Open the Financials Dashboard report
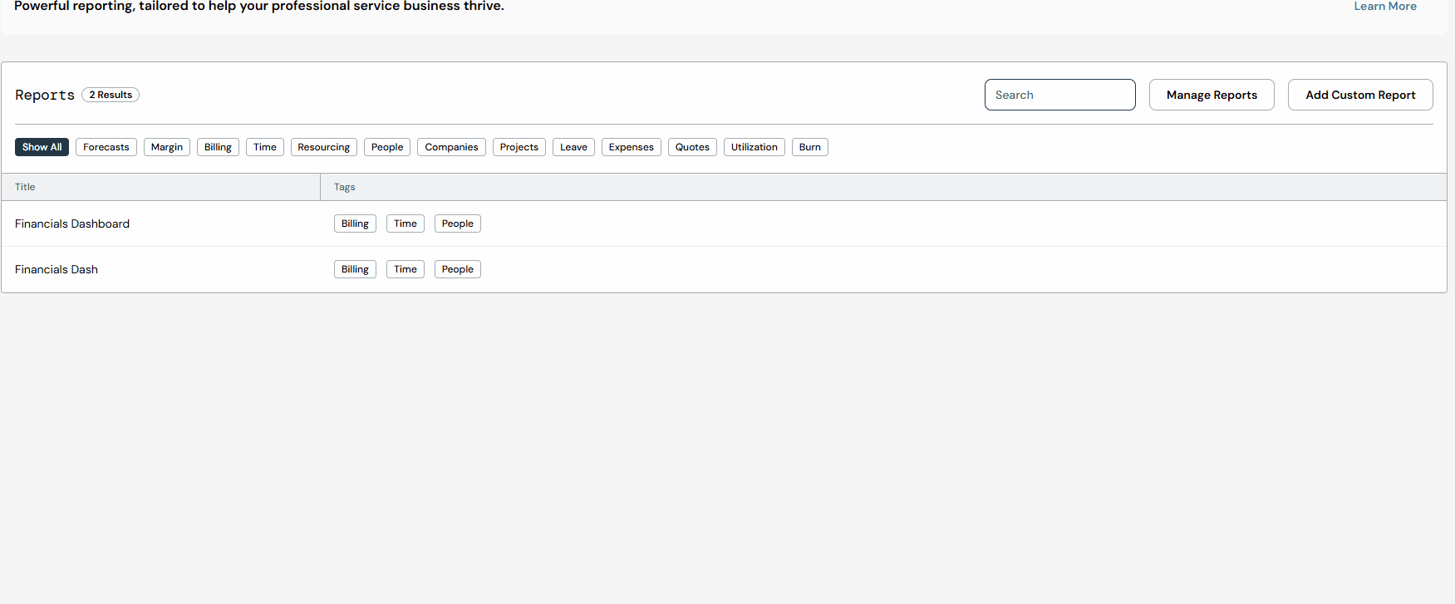Screen dimensions: 1455x604 pos(72,223)
